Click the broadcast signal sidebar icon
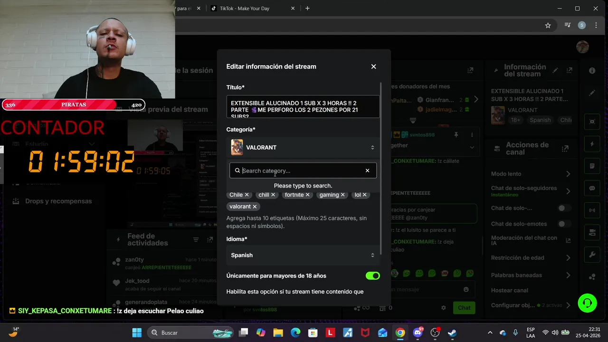The height and width of the screenshot is (342, 608). pos(592,210)
